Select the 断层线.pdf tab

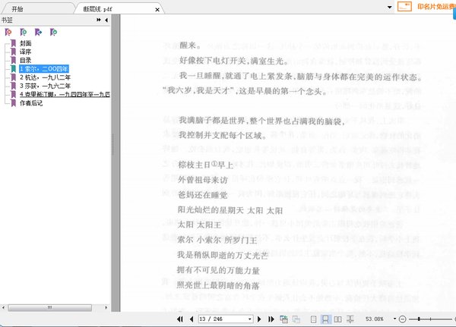(98, 9)
